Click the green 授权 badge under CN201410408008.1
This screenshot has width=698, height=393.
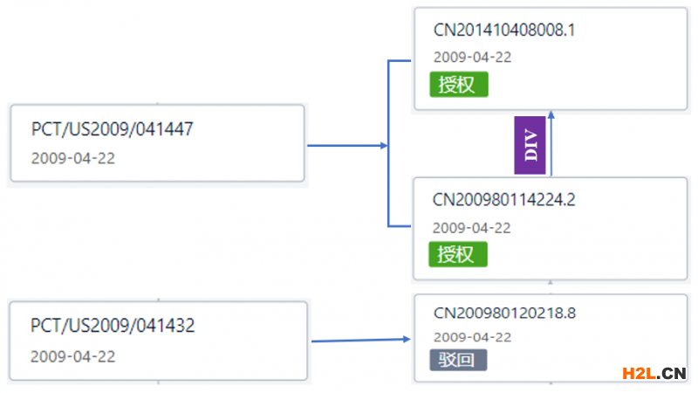tap(458, 85)
